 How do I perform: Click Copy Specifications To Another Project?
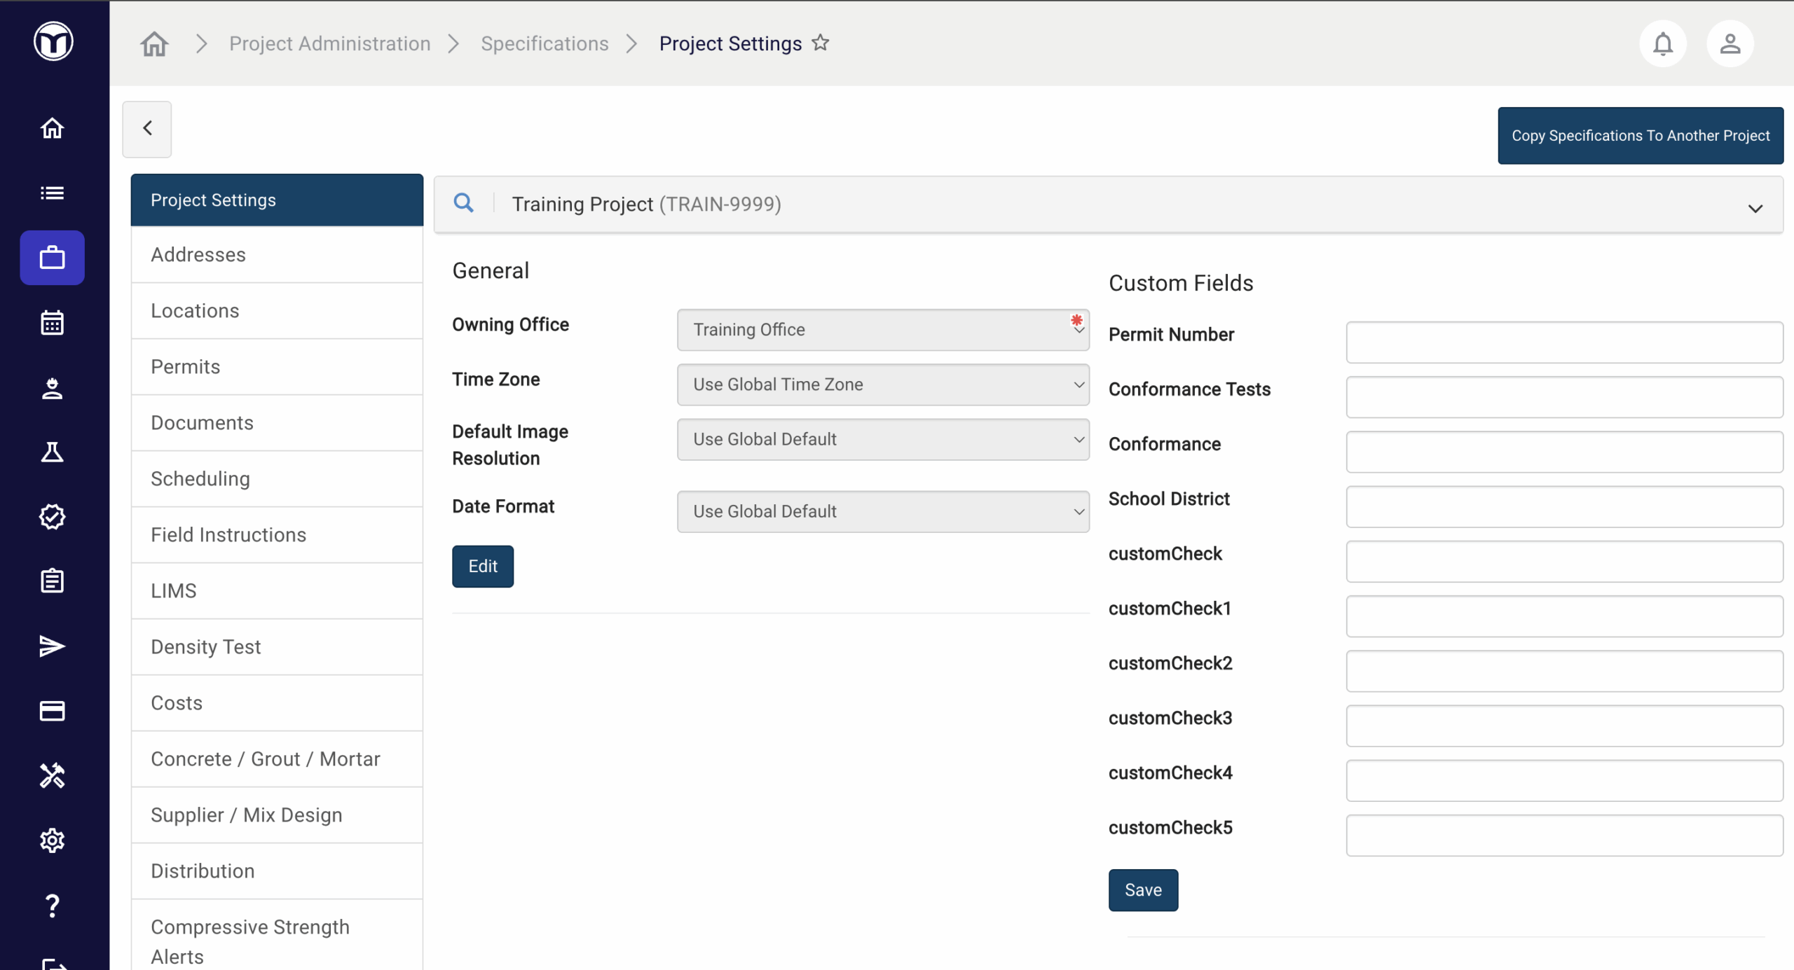1640,136
